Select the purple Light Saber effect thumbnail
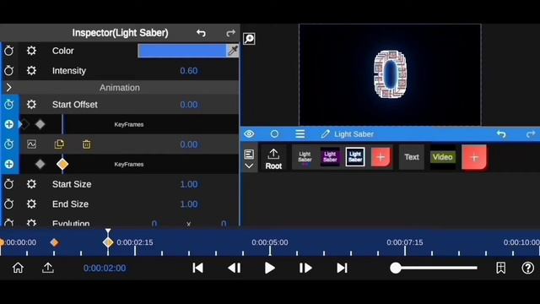This screenshot has width=540, height=304. pos(330,157)
